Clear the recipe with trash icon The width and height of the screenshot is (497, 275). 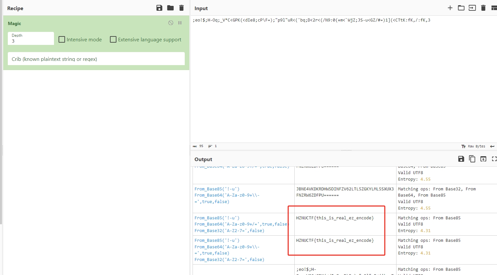[x=181, y=8]
